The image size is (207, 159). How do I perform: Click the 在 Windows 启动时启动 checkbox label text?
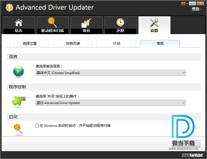click(75, 125)
